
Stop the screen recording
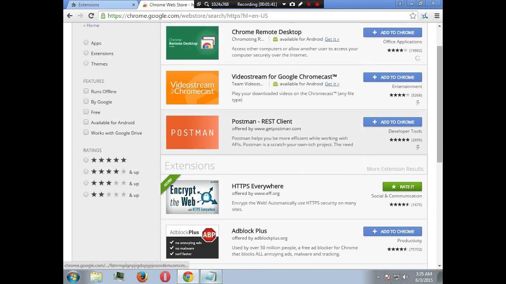pyautogui.click(x=317, y=4)
